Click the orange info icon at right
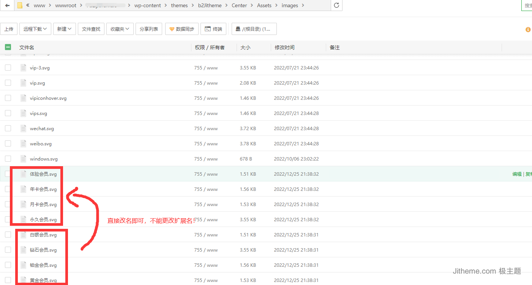 [528, 29]
